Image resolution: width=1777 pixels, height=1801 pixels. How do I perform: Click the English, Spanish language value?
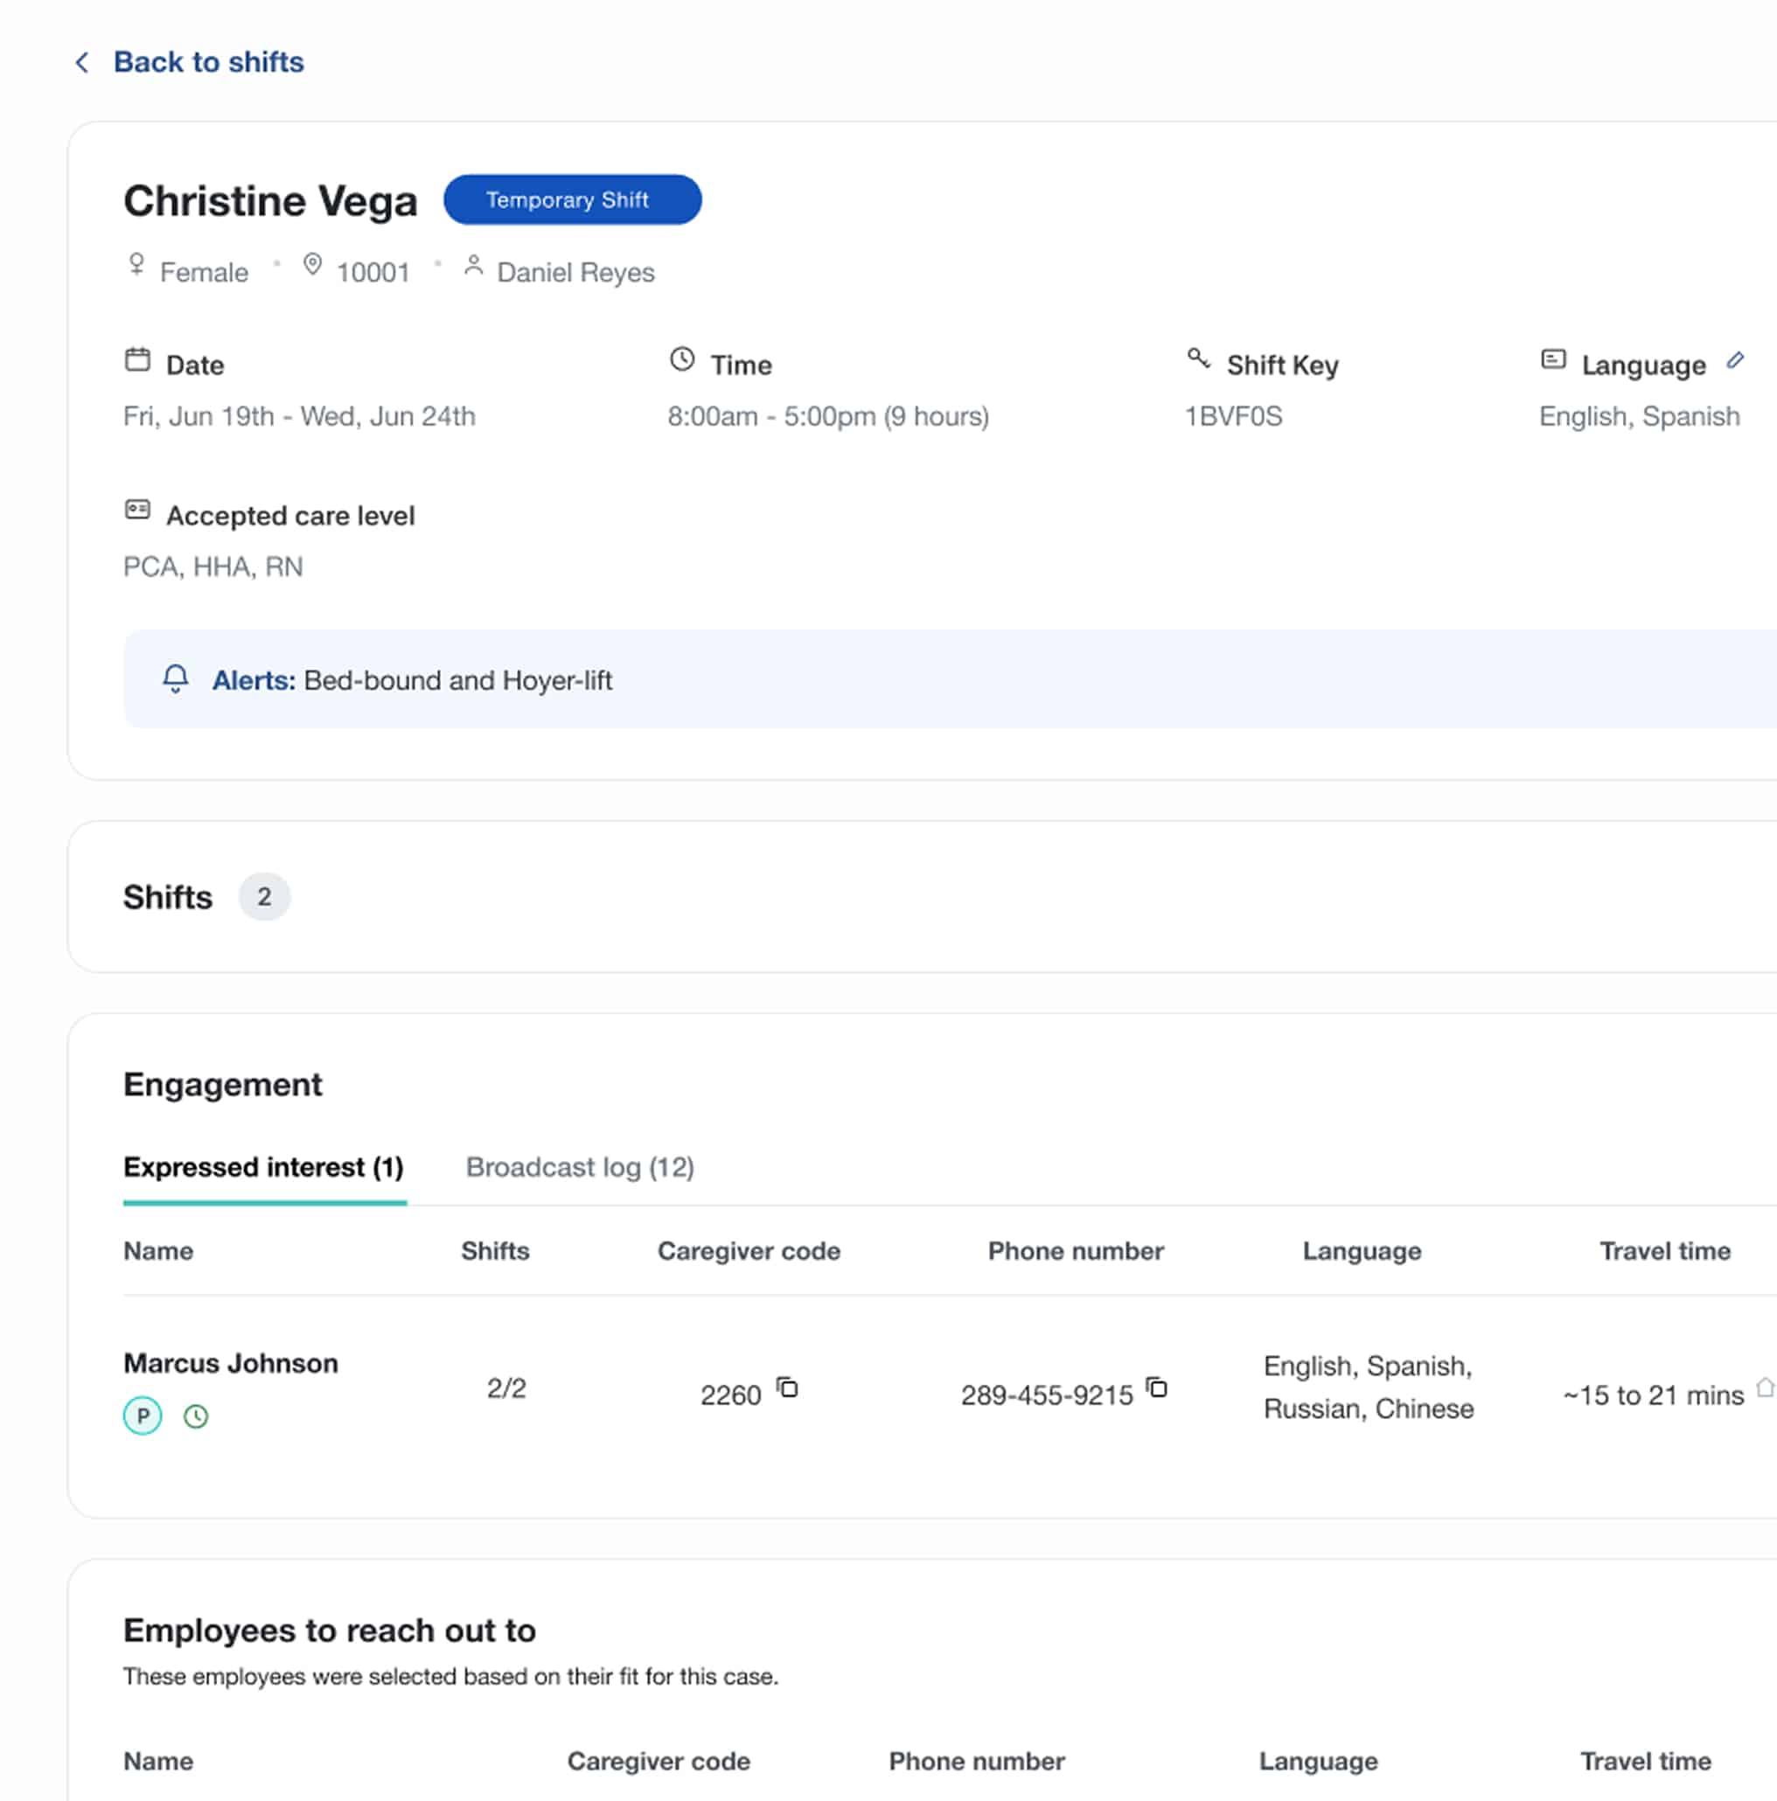coord(1639,416)
